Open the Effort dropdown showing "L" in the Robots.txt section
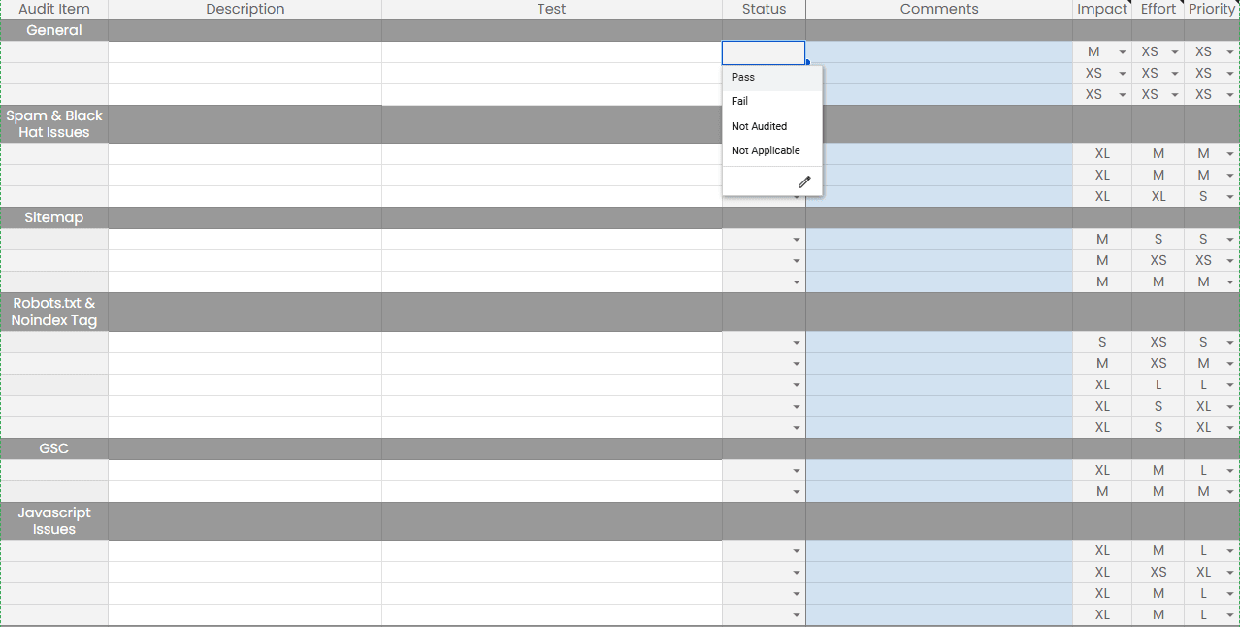Image resolution: width=1240 pixels, height=627 pixels. (x=1158, y=384)
